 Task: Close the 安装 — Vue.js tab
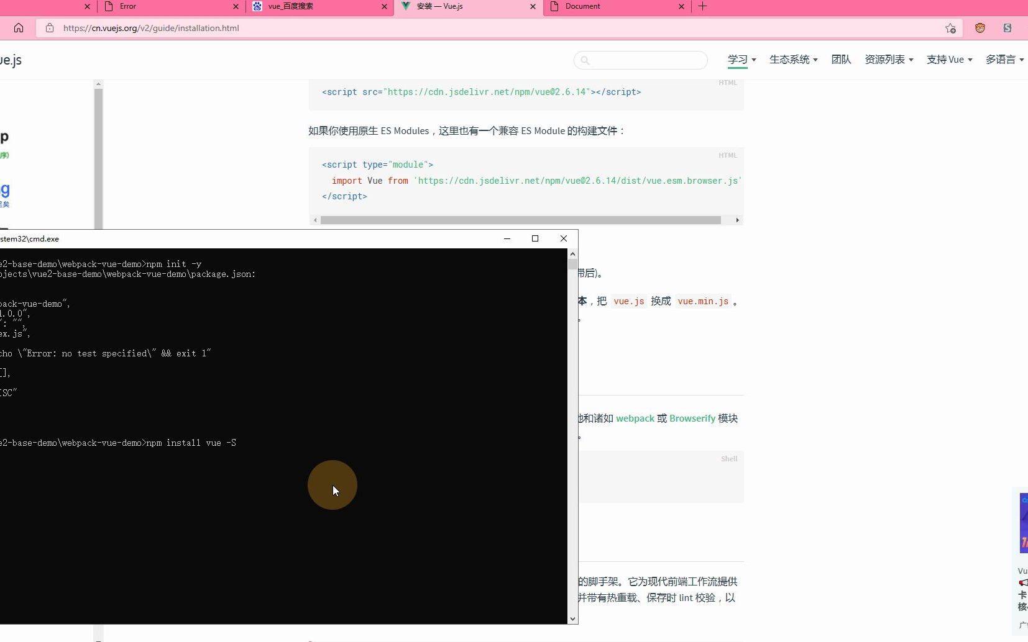coord(533,6)
